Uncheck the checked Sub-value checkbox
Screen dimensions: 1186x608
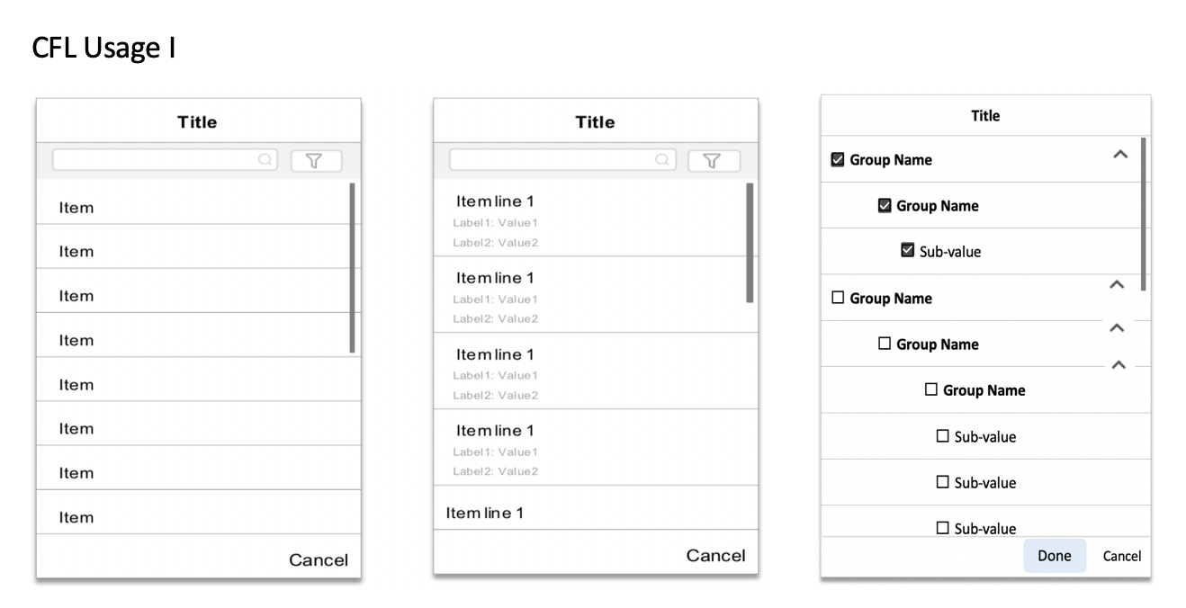pos(907,251)
